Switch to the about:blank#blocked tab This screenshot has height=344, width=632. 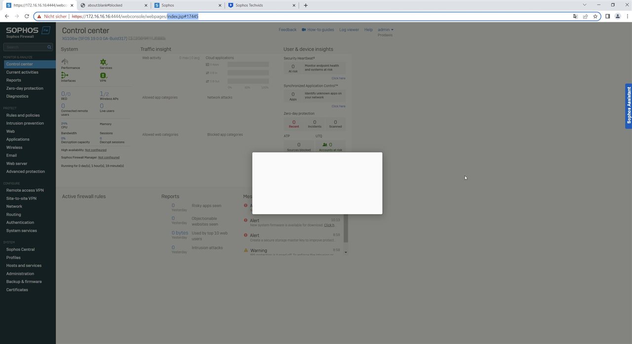click(x=114, y=5)
